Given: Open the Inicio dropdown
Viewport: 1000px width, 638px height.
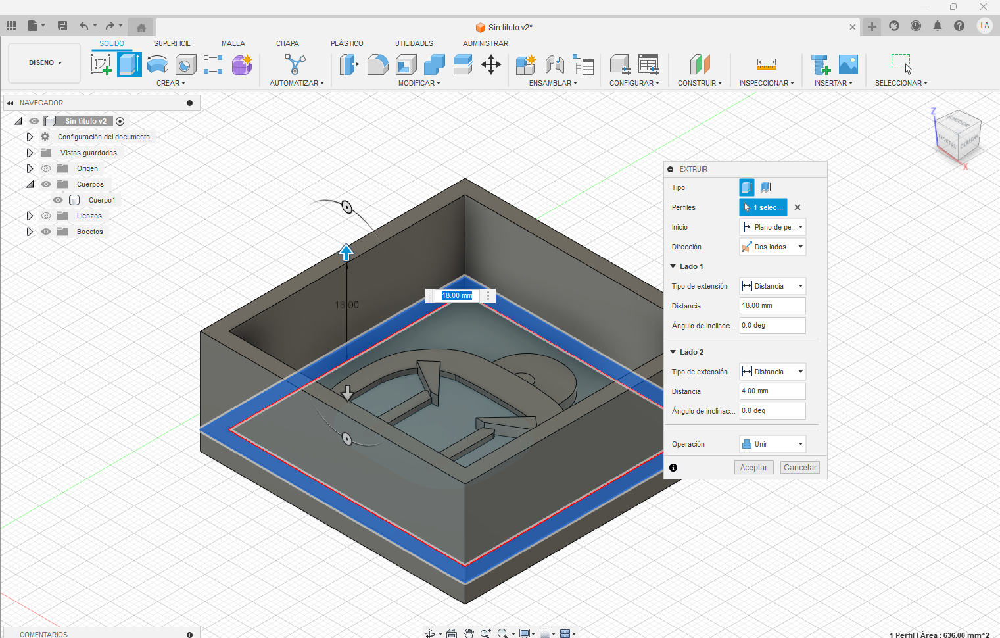Looking at the screenshot, I should [773, 227].
